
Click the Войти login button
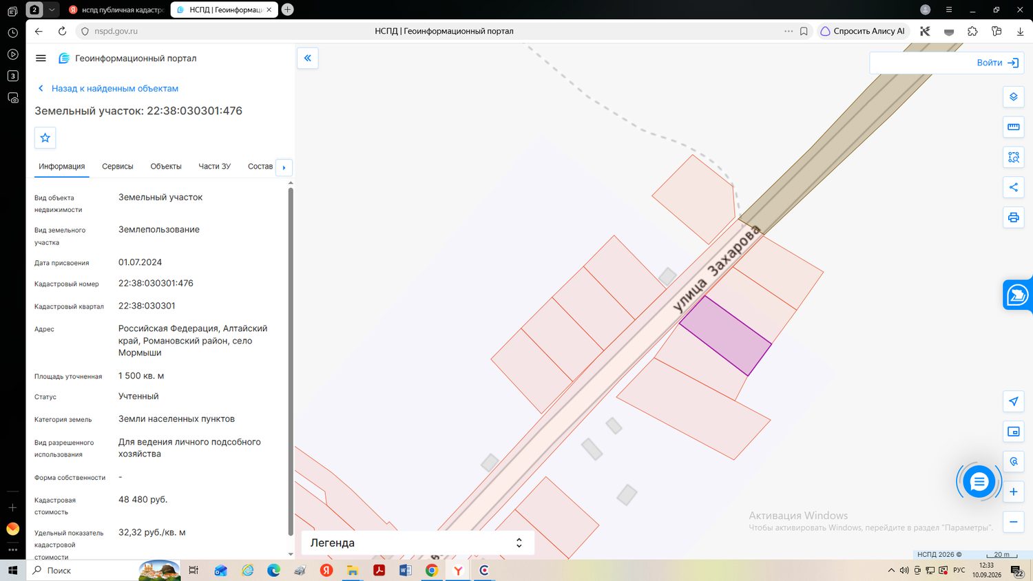997,63
